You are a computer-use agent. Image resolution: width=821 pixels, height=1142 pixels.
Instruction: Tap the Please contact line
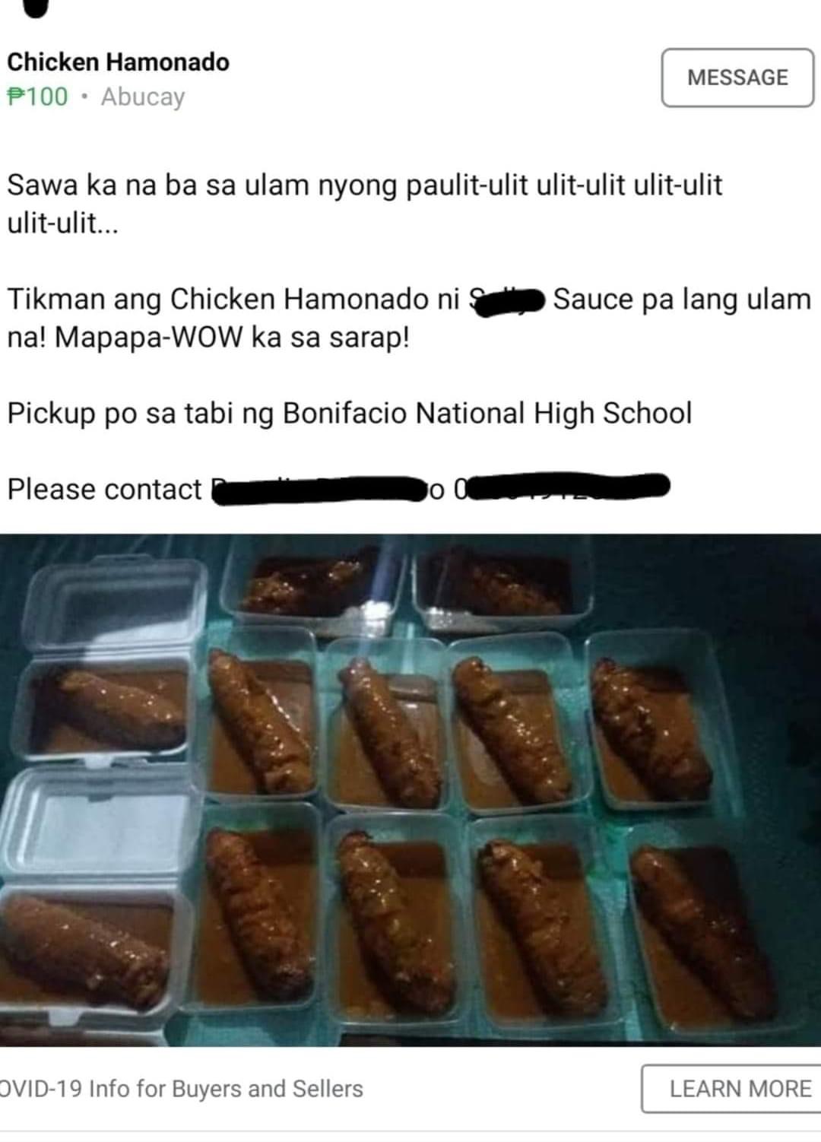coord(339,488)
